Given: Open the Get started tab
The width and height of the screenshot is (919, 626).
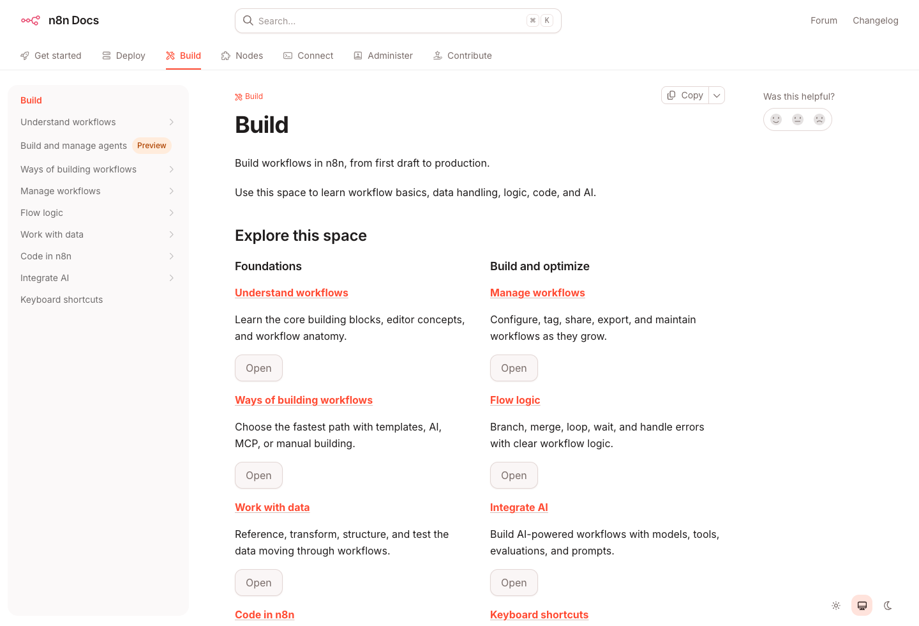Looking at the screenshot, I should 51,56.
